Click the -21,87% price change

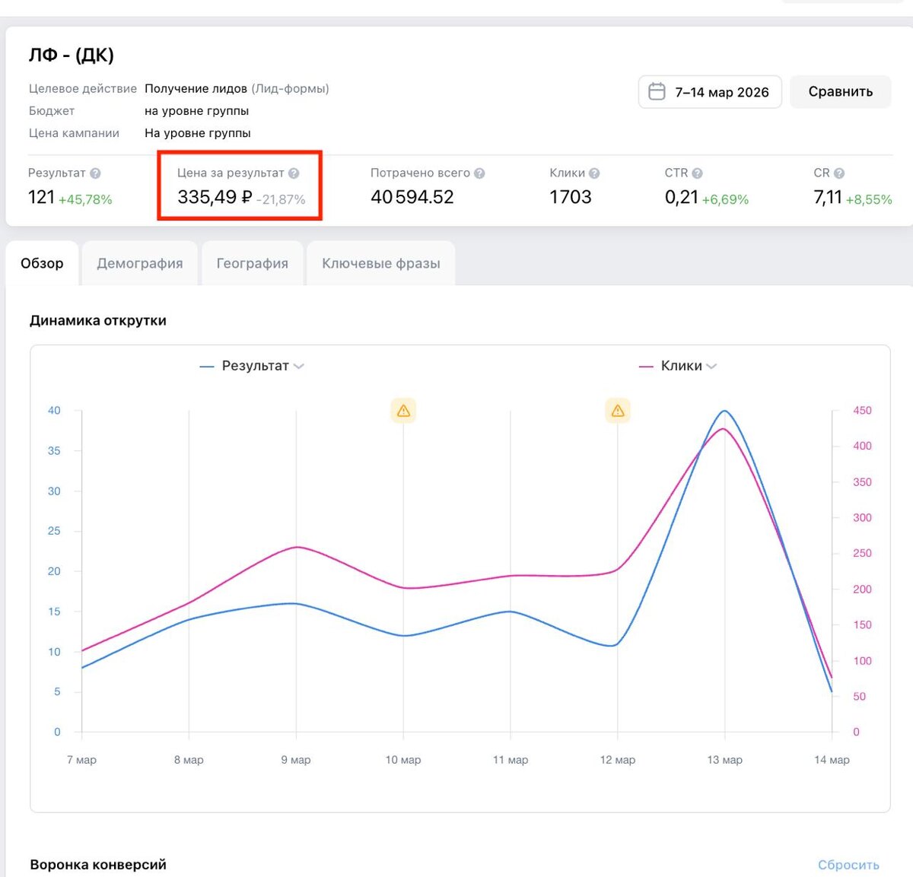coord(281,199)
